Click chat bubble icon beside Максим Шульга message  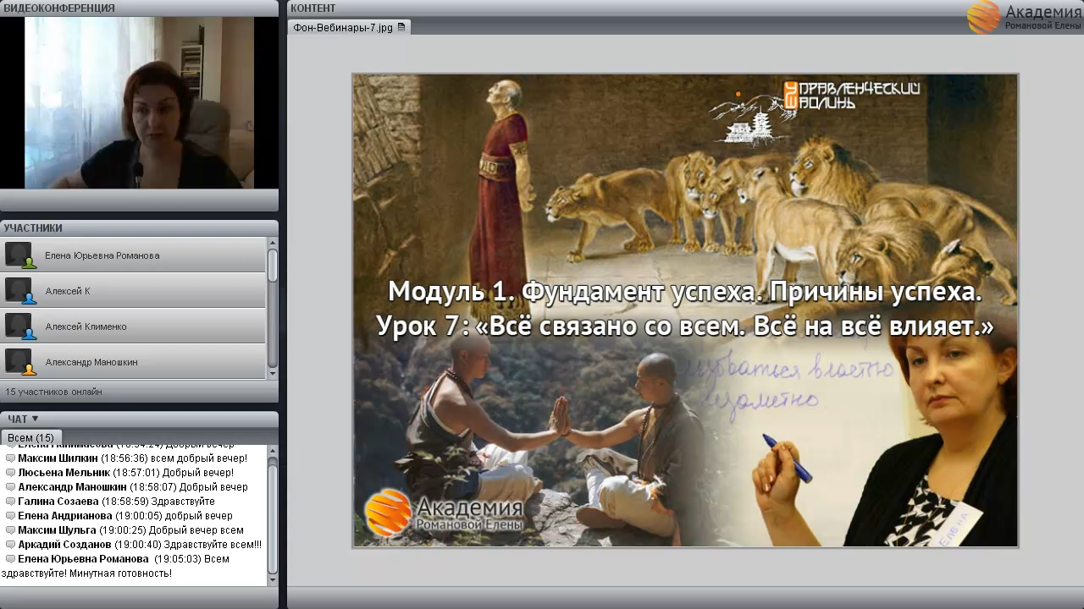[x=10, y=530]
